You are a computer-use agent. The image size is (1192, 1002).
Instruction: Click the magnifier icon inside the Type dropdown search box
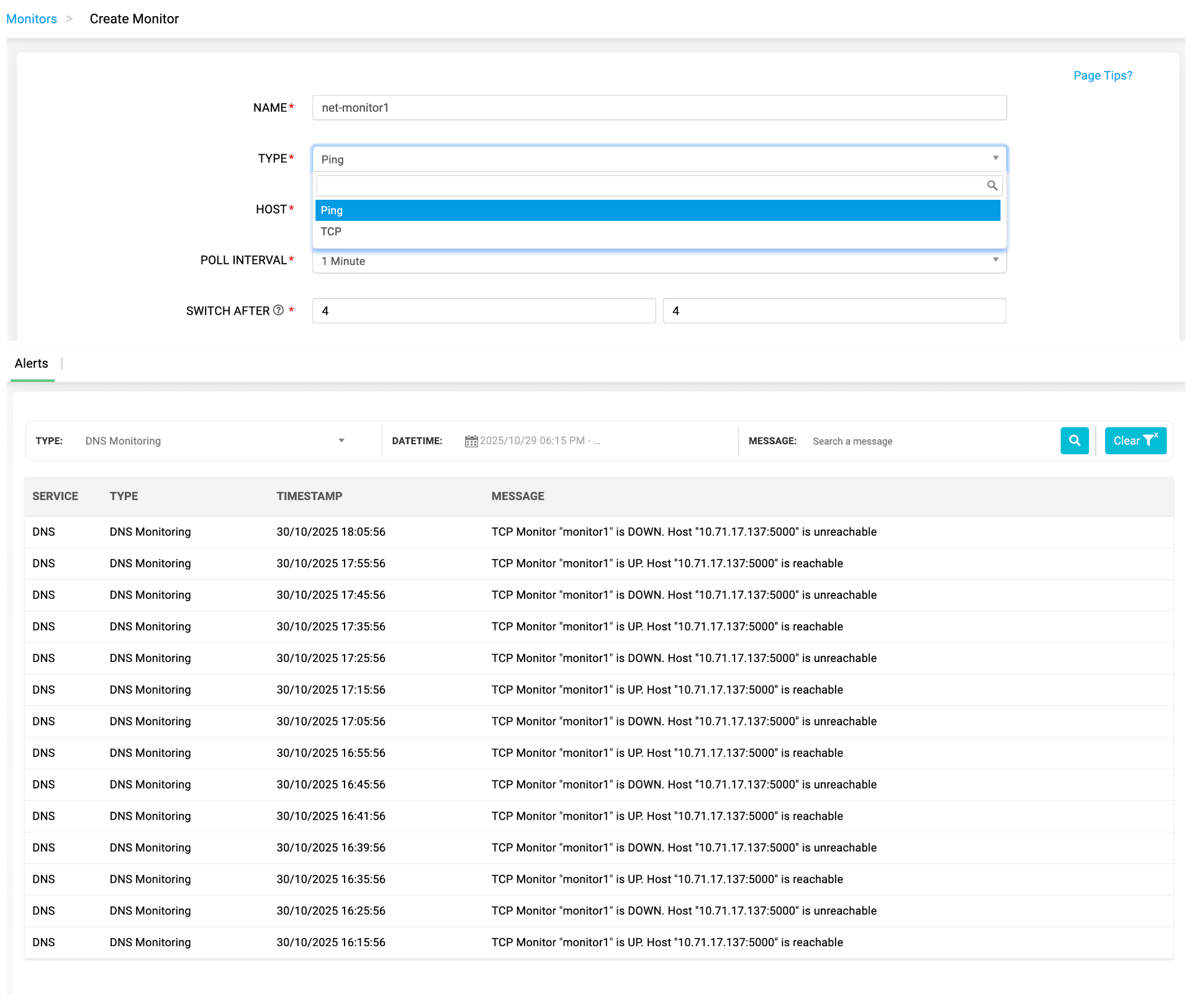991,185
